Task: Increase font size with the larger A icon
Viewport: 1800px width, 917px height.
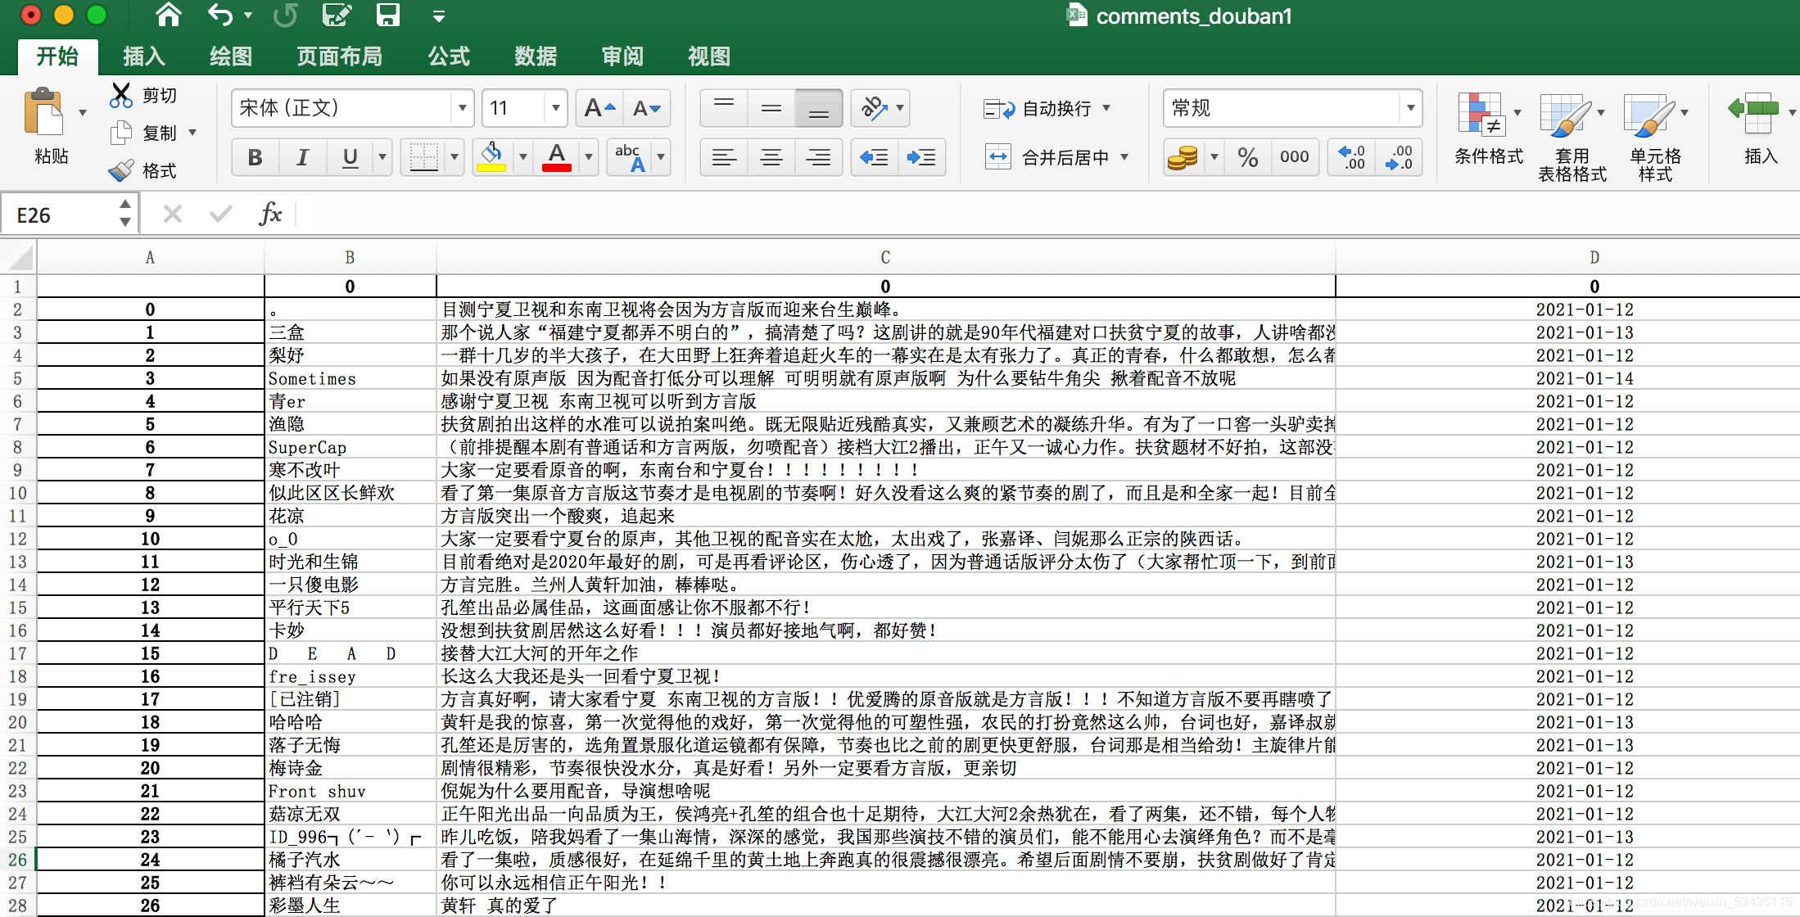Action: [x=599, y=108]
